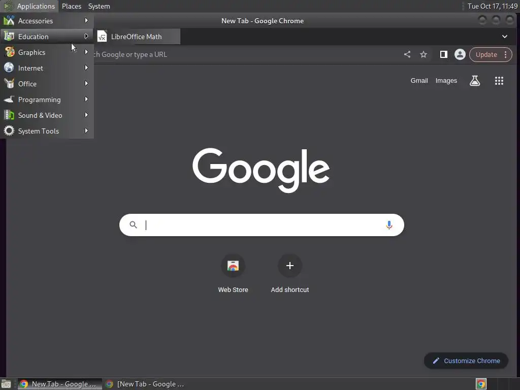Click the Office category icon
520x390 pixels.
point(9,84)
